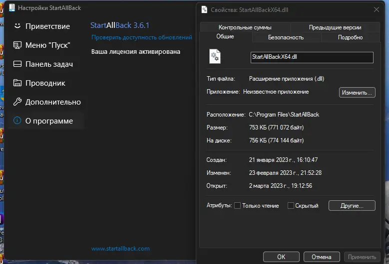Switch to Контрольные суммы tab

pyautogui.click(x=245, y=27)
